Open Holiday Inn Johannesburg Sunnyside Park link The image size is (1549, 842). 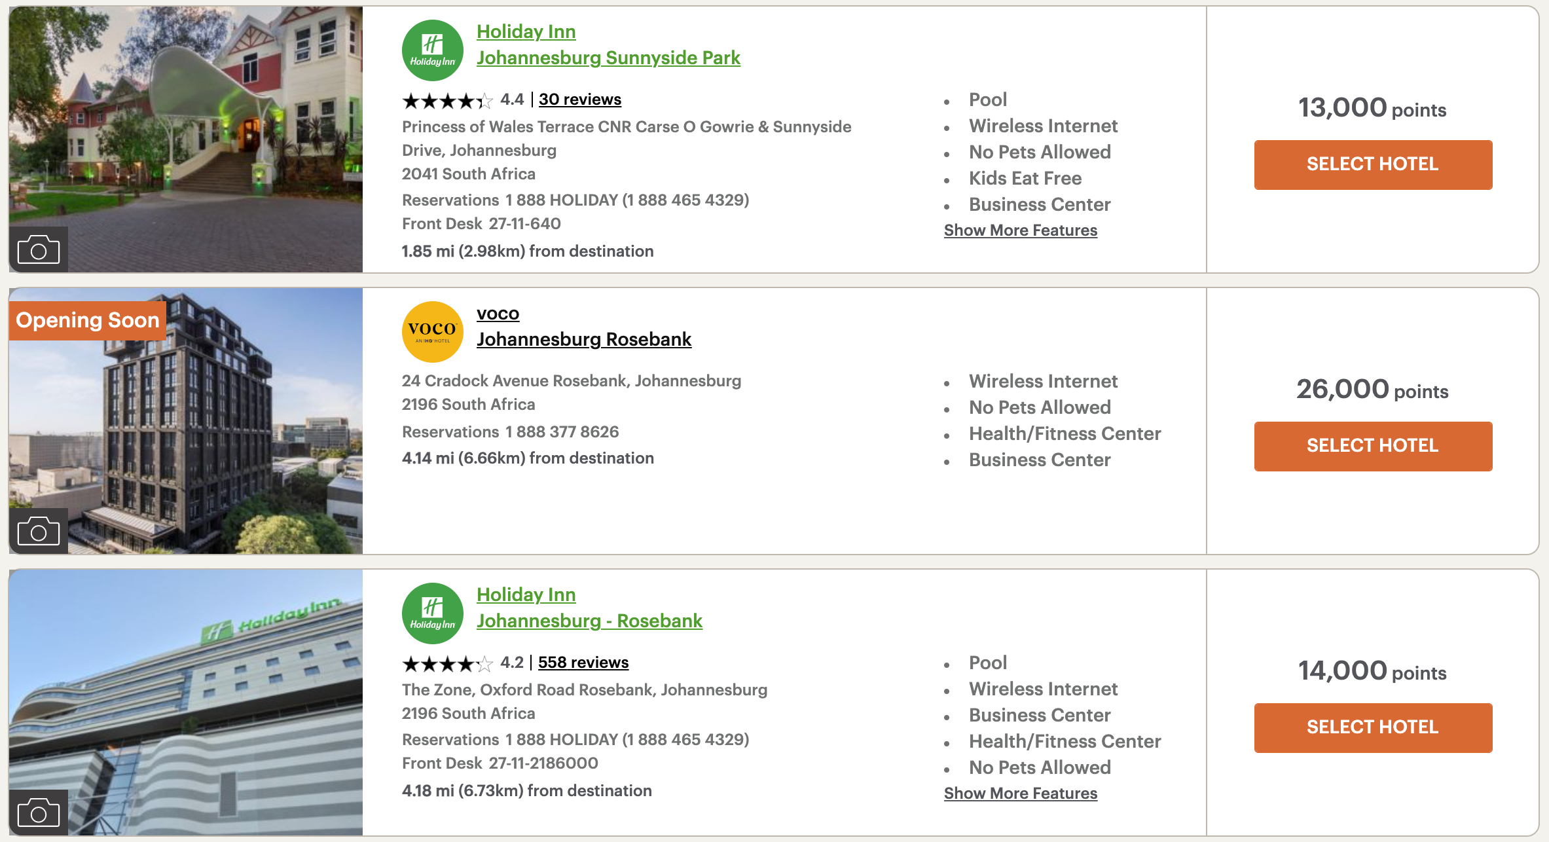(x=608, y=58)
